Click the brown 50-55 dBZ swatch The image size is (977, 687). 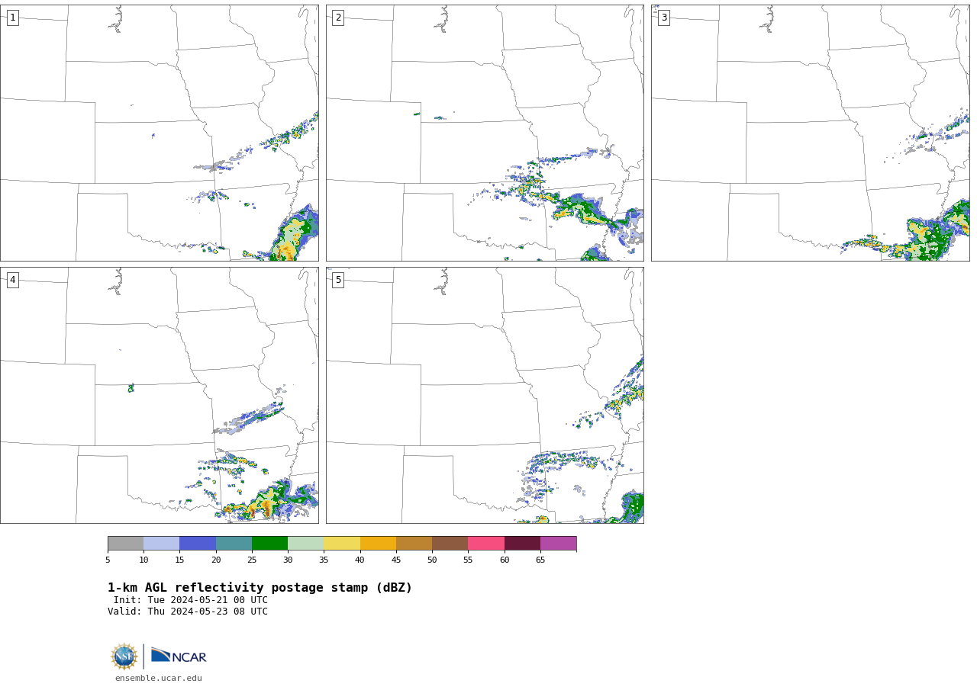point(450,544)
